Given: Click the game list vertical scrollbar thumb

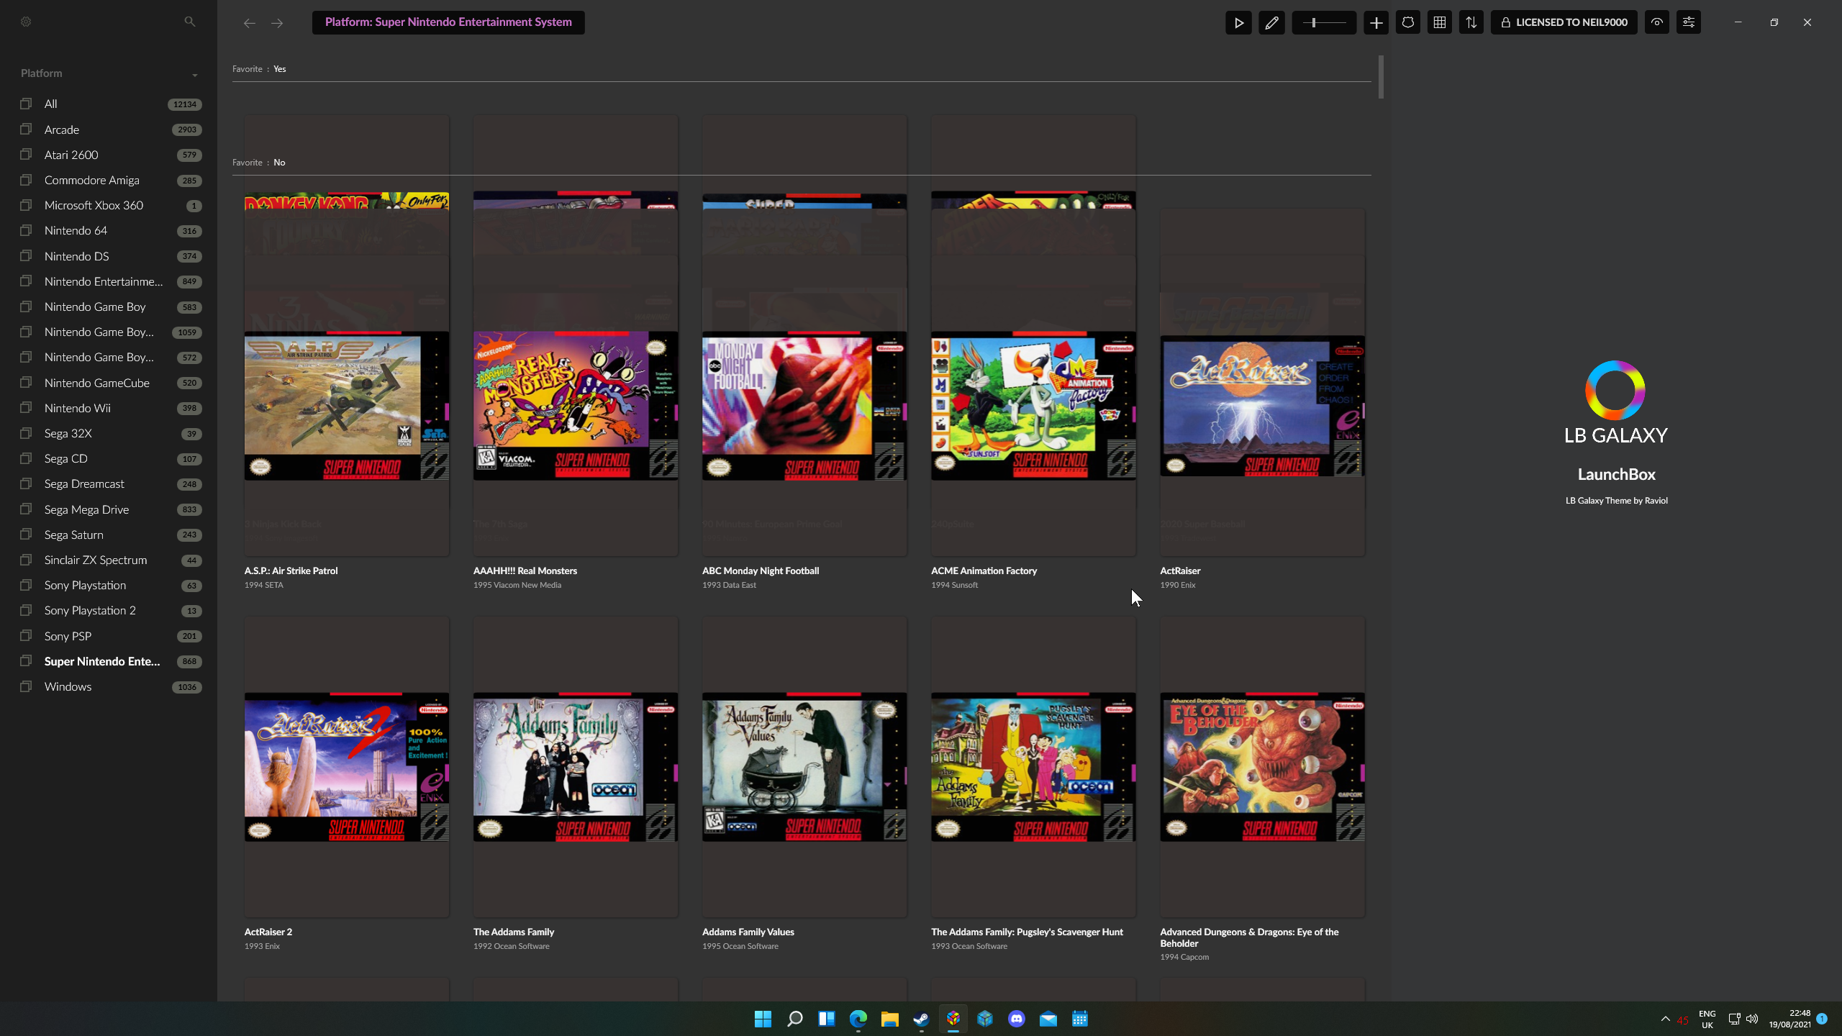Looking at the screenshot, I should (x=1381, y=77).
